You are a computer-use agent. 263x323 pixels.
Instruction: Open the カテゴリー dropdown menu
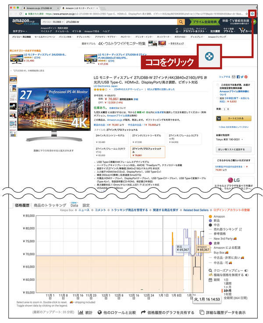[20, 31]
